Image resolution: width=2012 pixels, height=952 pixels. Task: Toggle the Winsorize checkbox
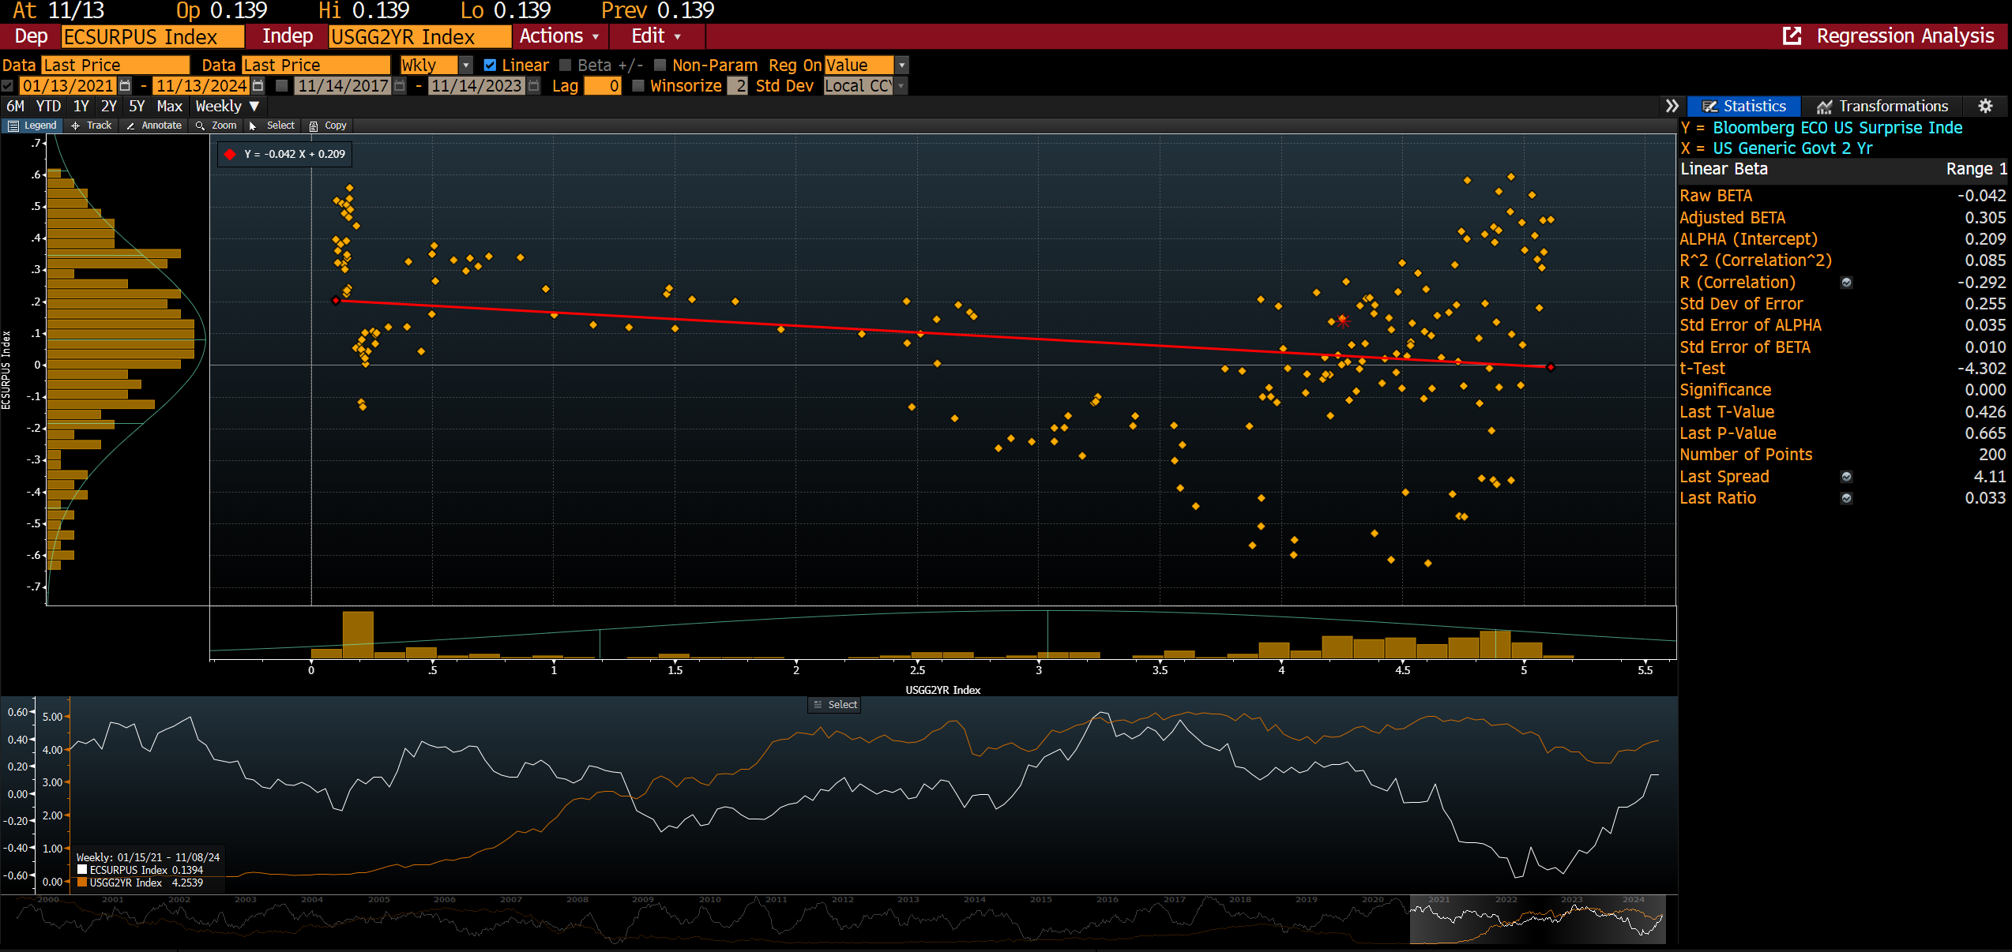pos(638,85)
